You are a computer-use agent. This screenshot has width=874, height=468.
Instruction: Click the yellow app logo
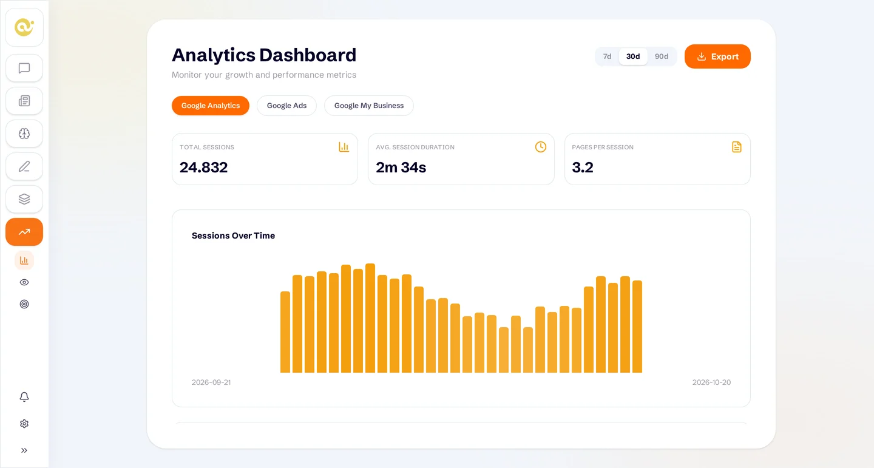(x=24, y=27)
